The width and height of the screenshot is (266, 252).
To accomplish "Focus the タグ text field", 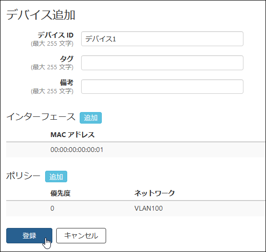I will coord(162,63).
